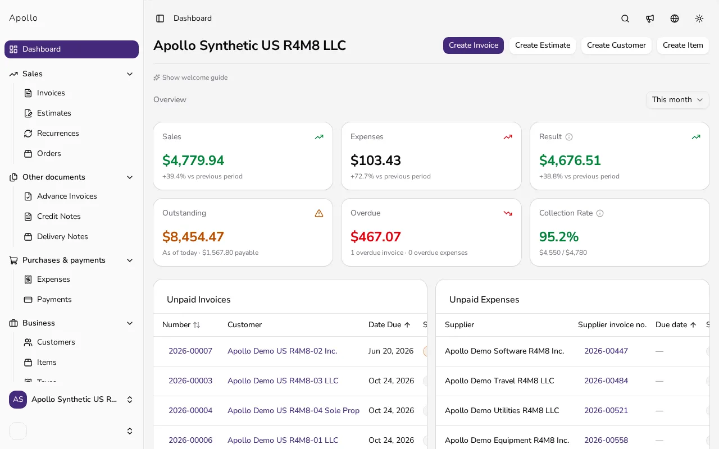Sort Unpaid Expenses by Due date
Image resolution: width=719 pixels, height=449 pixels.
coord(676,325)
